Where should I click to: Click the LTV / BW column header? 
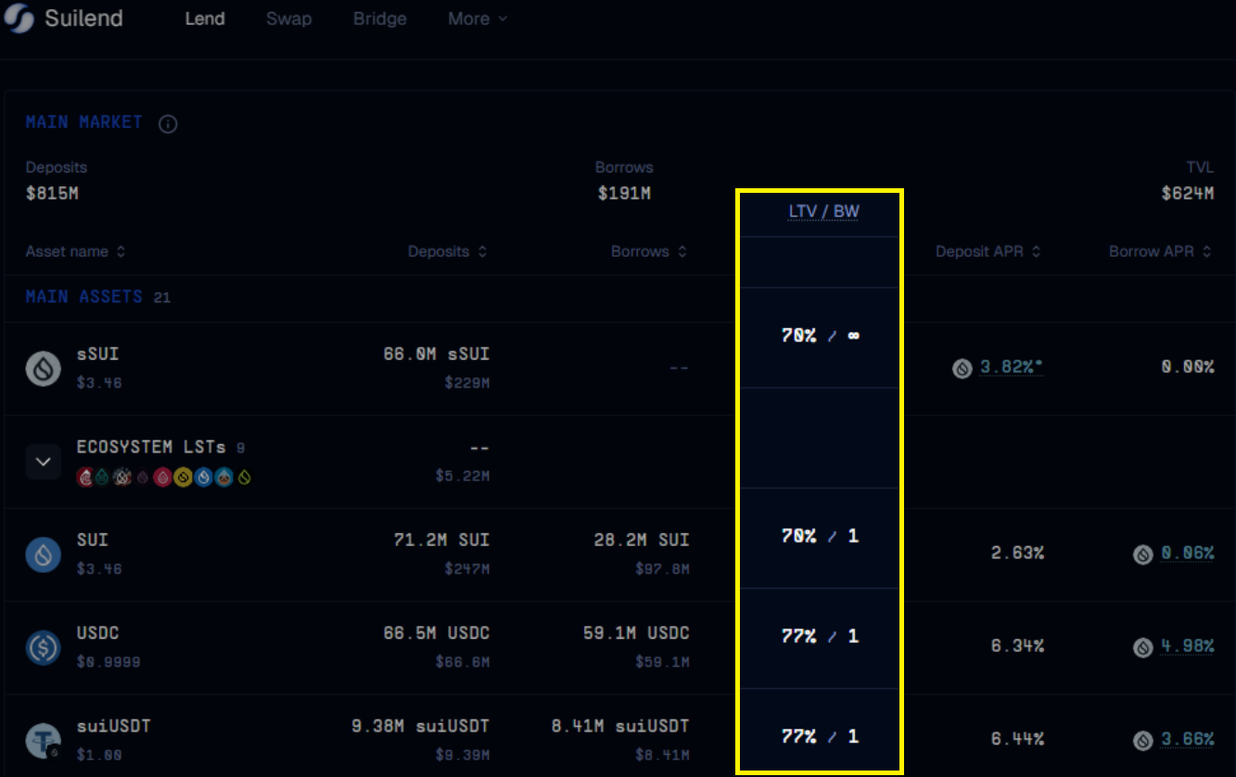(823, 212)
